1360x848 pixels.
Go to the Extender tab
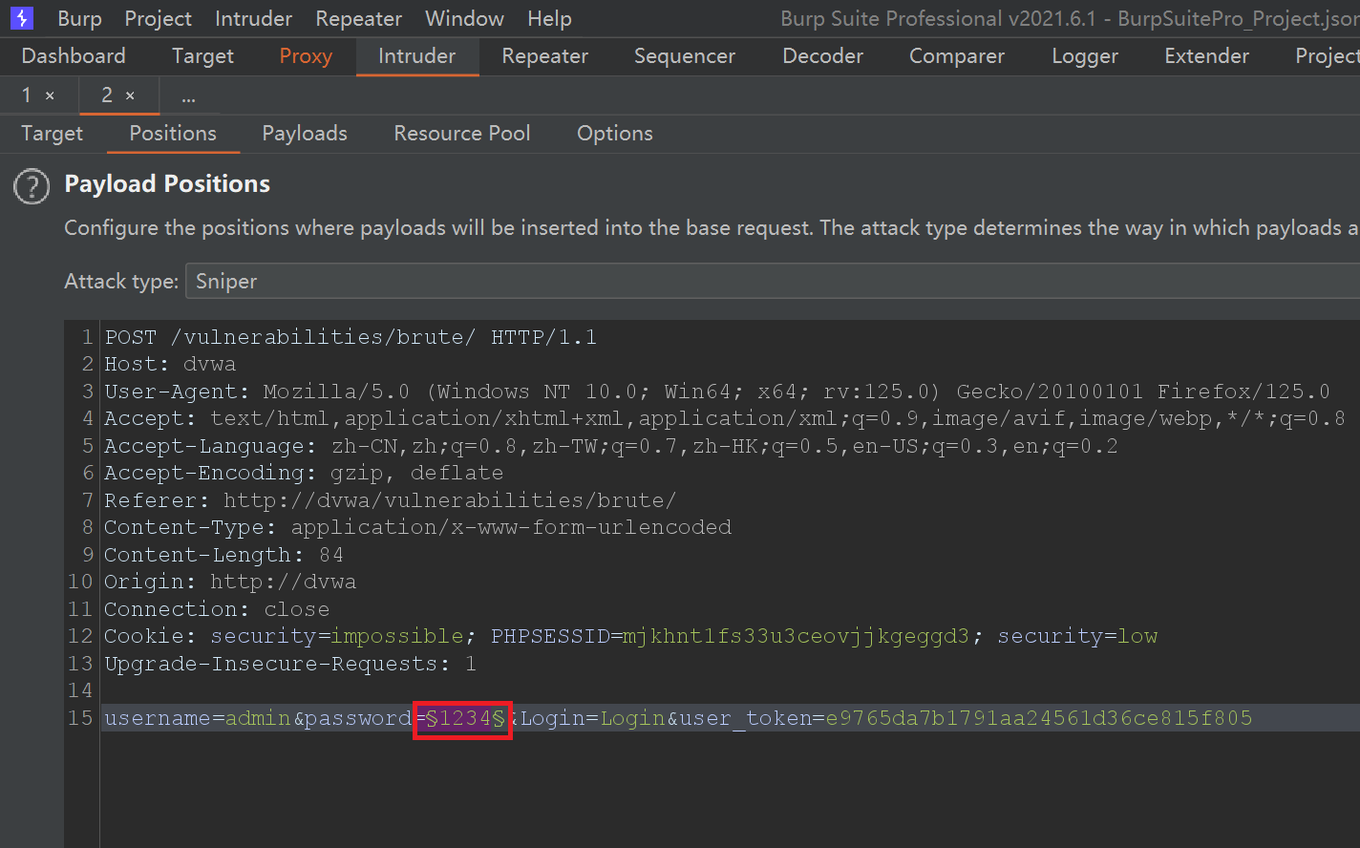(x=1206, y=56)
